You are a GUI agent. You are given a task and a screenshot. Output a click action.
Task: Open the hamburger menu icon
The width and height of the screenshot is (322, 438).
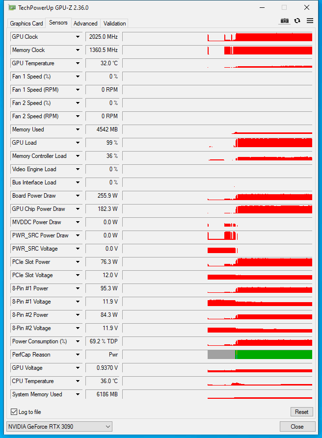coord(310,21)
